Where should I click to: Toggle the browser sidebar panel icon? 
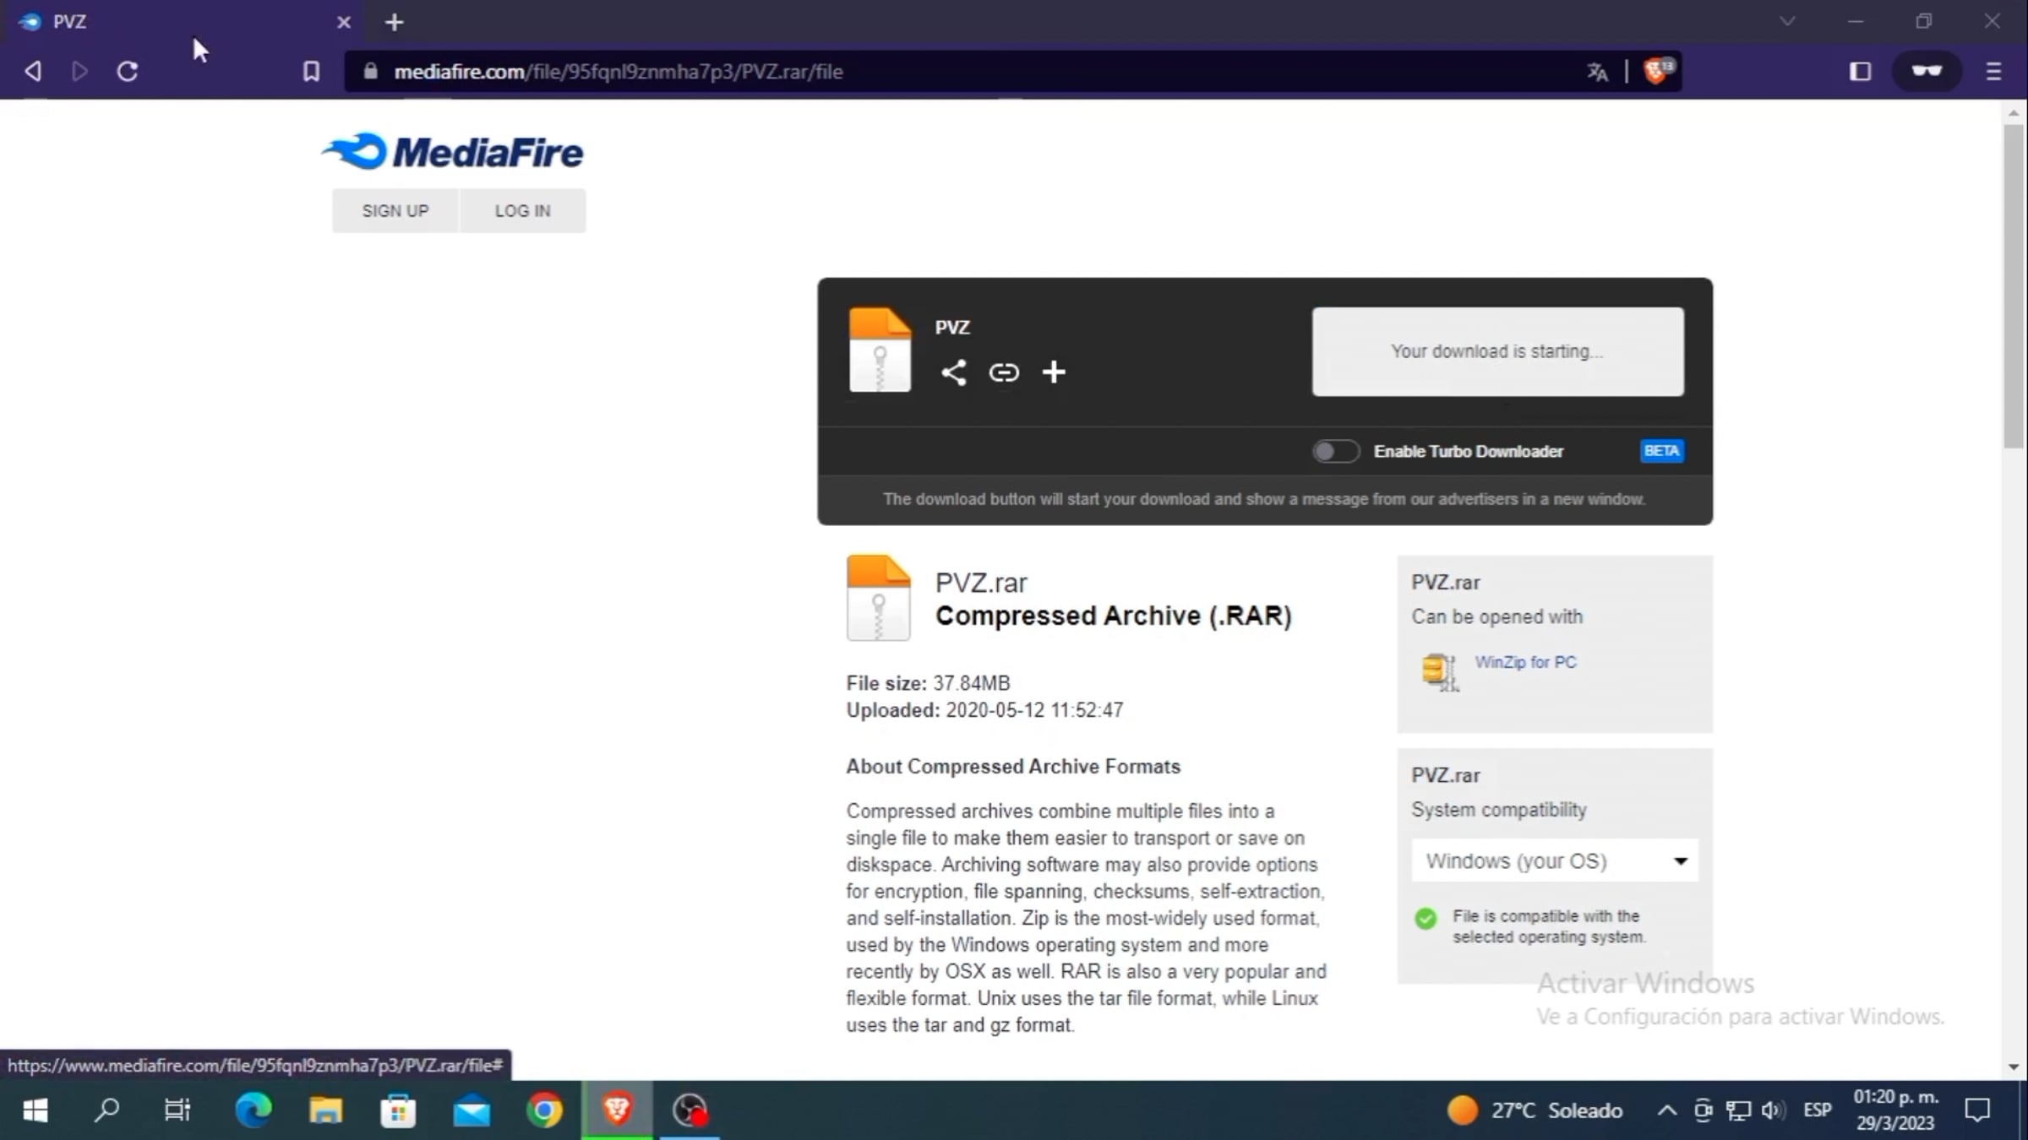pyautogui.click(x=1860, y=72)
